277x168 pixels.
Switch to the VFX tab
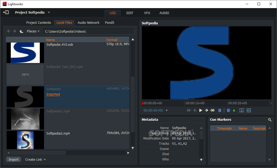[x=147, y=13]
